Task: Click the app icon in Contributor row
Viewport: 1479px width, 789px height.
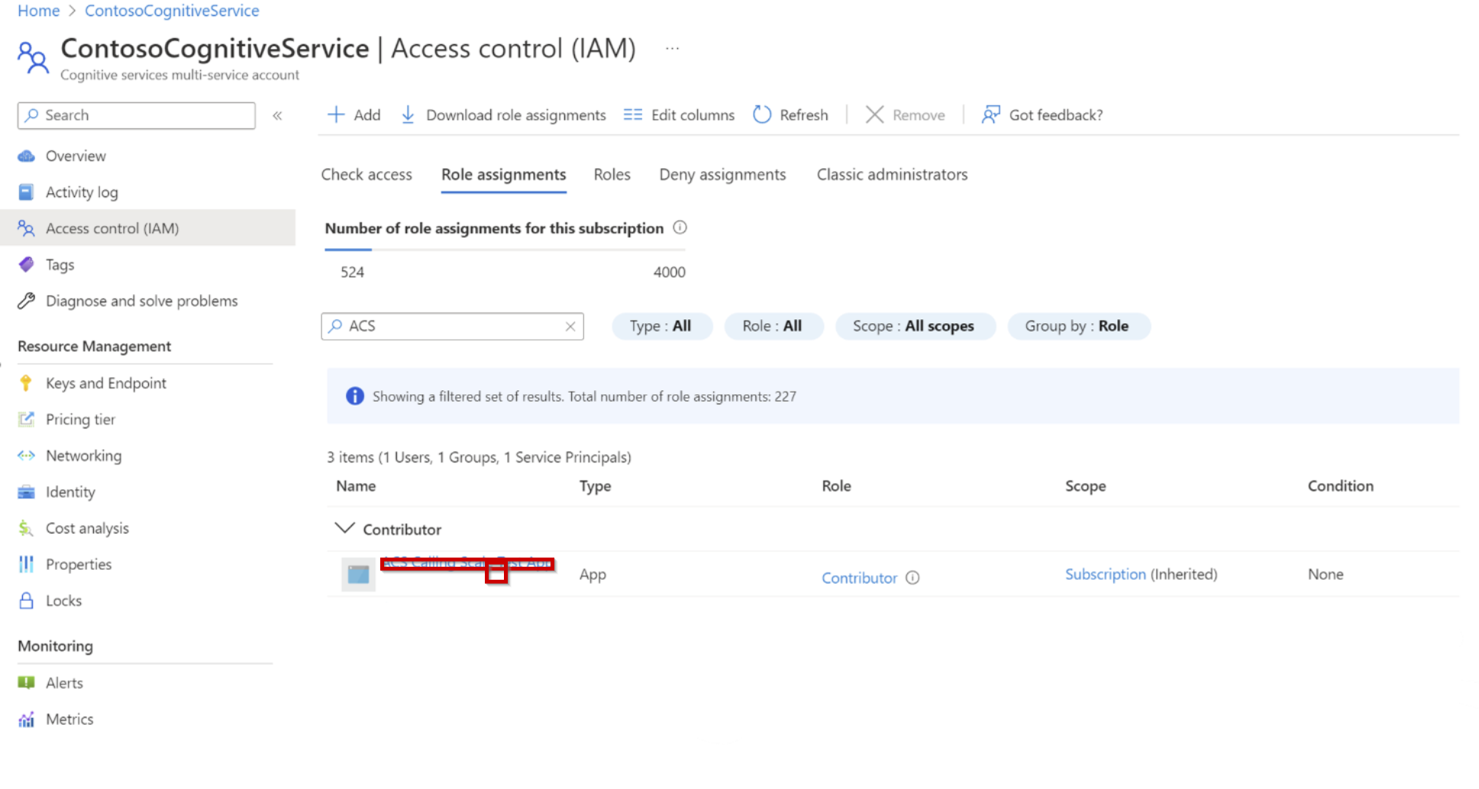Action: [x=358, y=574]
